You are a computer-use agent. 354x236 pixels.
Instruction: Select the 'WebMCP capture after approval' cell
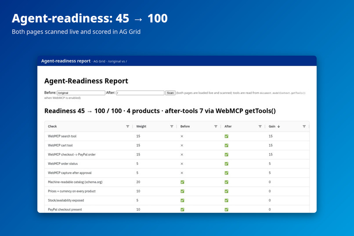pyautogui.click(x=69, y=173)
